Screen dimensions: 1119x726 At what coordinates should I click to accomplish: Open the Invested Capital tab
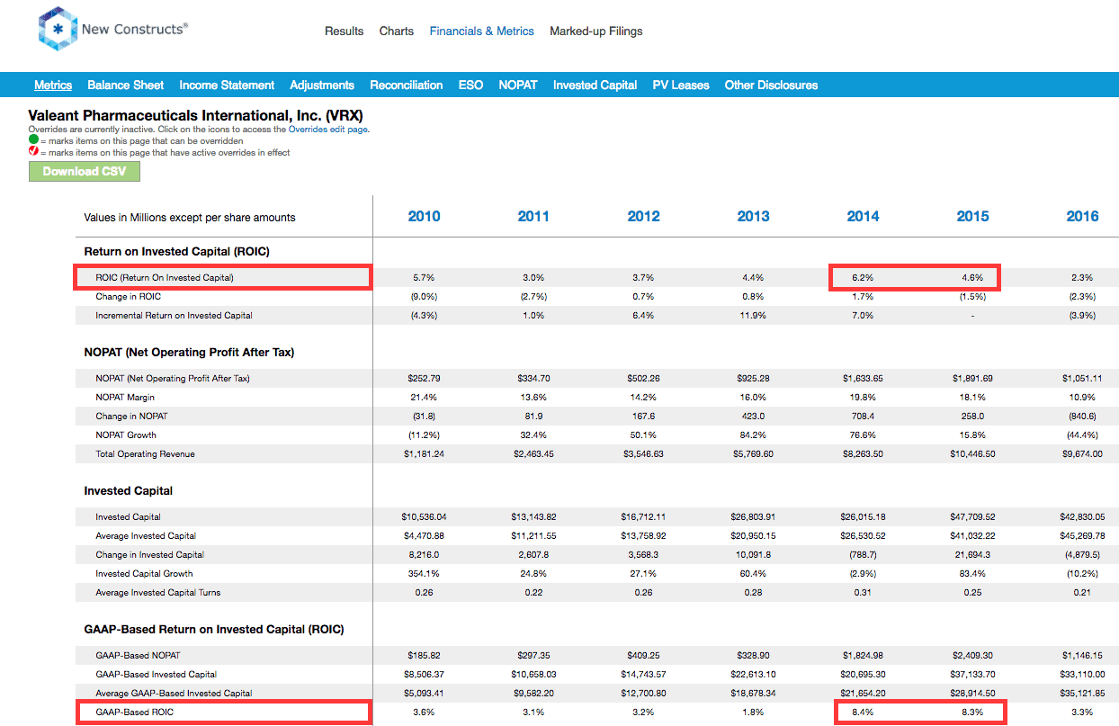pos(595,85)
